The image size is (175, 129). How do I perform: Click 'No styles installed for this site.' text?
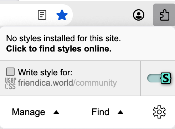point(63,38)
